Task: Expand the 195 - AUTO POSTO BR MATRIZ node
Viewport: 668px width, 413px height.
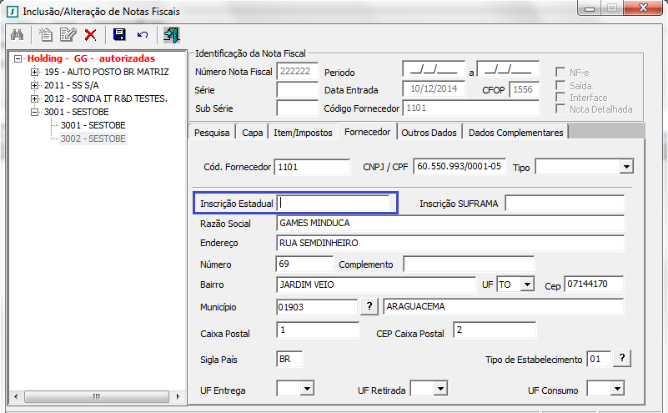Action: (35, 73)
